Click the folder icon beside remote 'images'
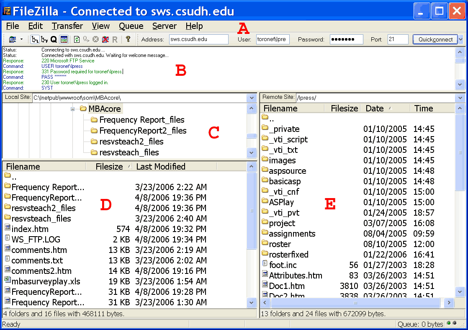 pyautogui.click(x=265, y=159)
